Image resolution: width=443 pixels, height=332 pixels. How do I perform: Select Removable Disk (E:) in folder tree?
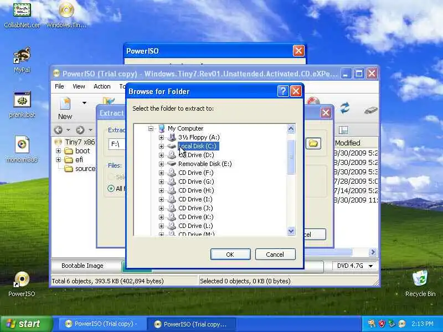click(x=205, y=164)
